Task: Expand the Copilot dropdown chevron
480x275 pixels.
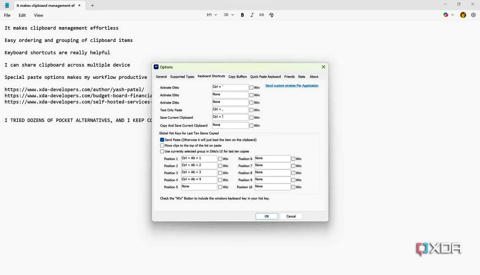Action: (452, 15)
